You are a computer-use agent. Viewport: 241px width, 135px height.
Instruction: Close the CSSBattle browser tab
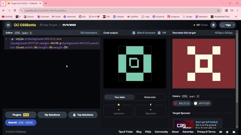40,3
